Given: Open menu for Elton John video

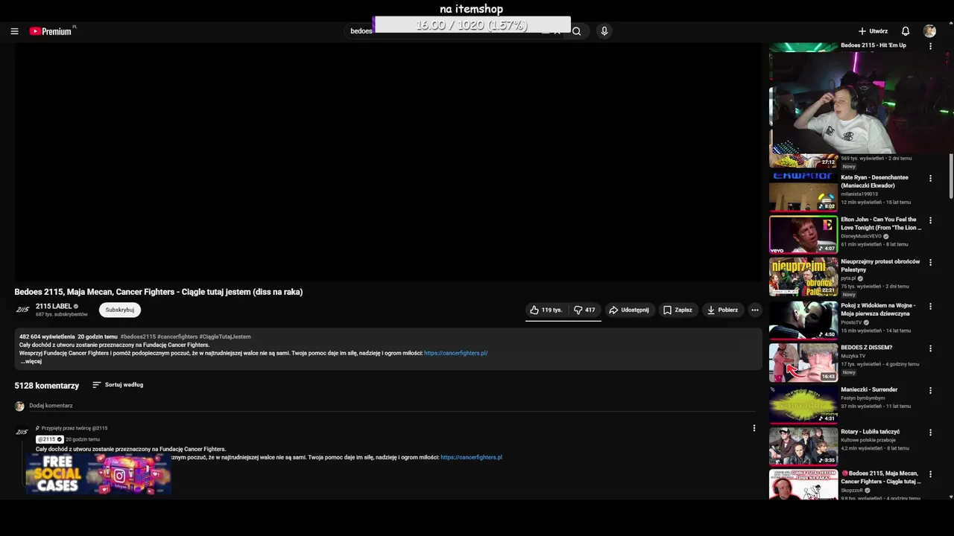Looking at the screenshot, I should (x=930, y=220).
